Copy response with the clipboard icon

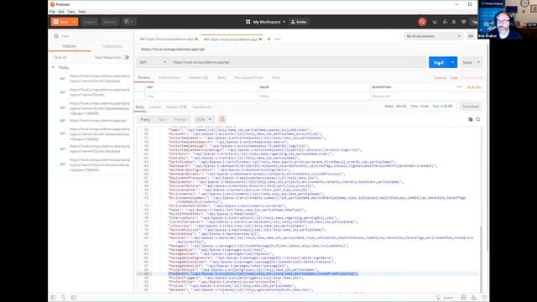click(470, 119)
